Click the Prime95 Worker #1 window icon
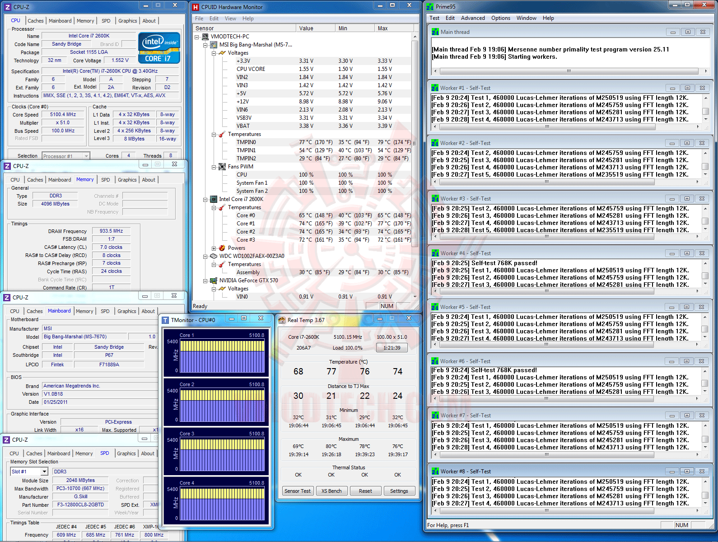The image size is (718, 542). (435, 88)
